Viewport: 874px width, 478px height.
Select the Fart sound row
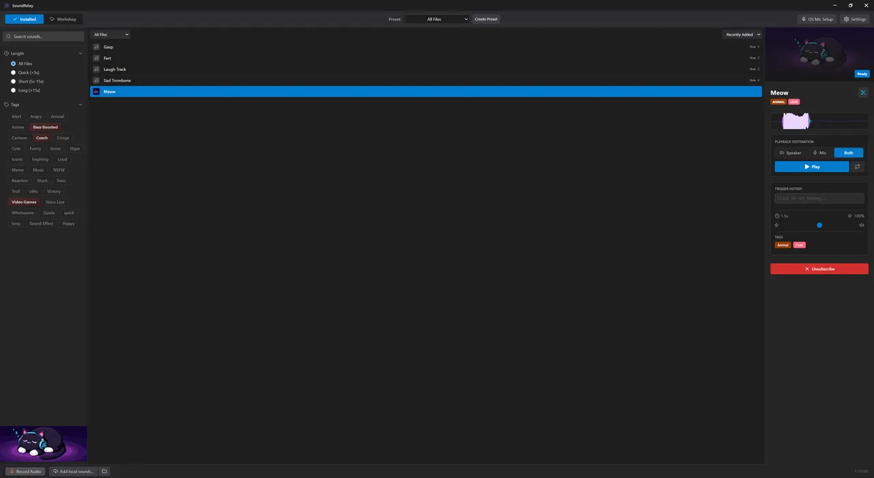pos(426,58)
